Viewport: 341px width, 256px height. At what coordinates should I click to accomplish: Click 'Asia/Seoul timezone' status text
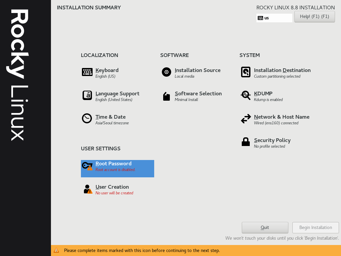pos(112,123)
